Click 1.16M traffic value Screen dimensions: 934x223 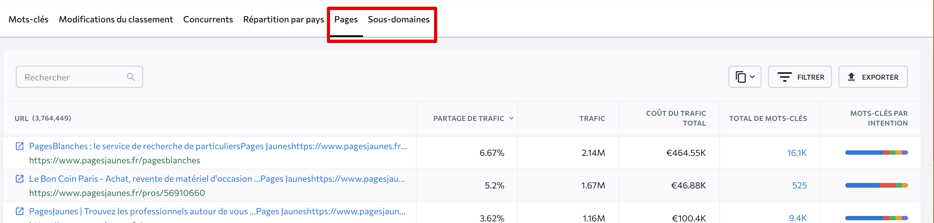pyautogui.click(x=594, y=218)
